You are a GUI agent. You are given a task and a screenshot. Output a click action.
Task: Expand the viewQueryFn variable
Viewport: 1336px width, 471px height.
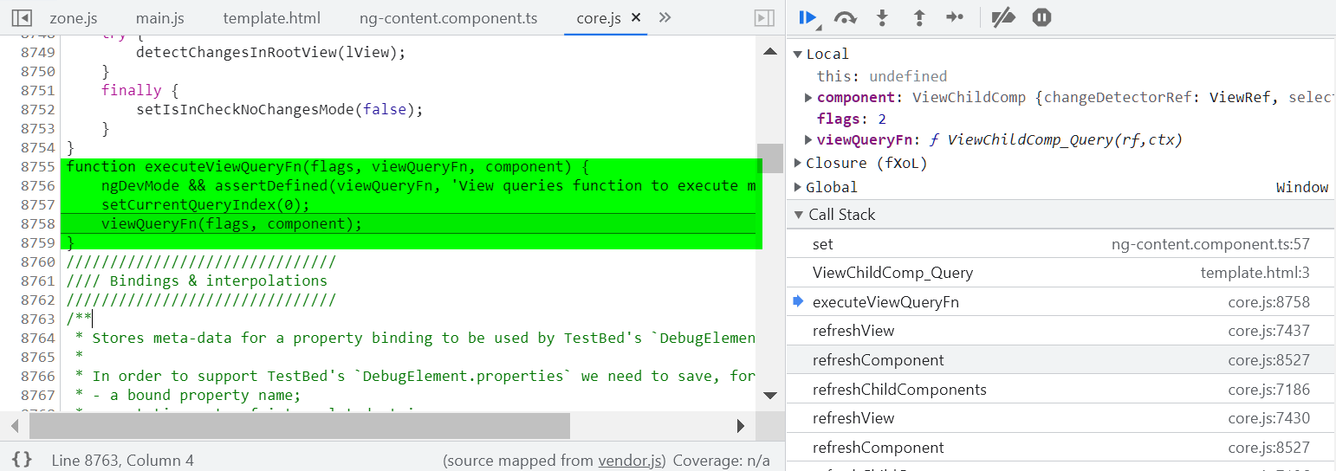[808, 139]
